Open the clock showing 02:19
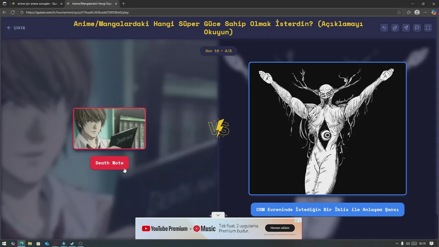This screenshot has width=439, height=247. [422, 244]
